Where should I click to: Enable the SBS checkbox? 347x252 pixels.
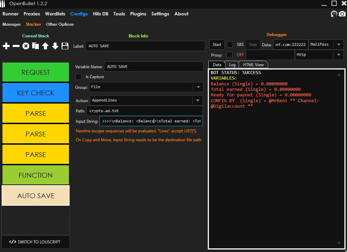click(230, 45)
